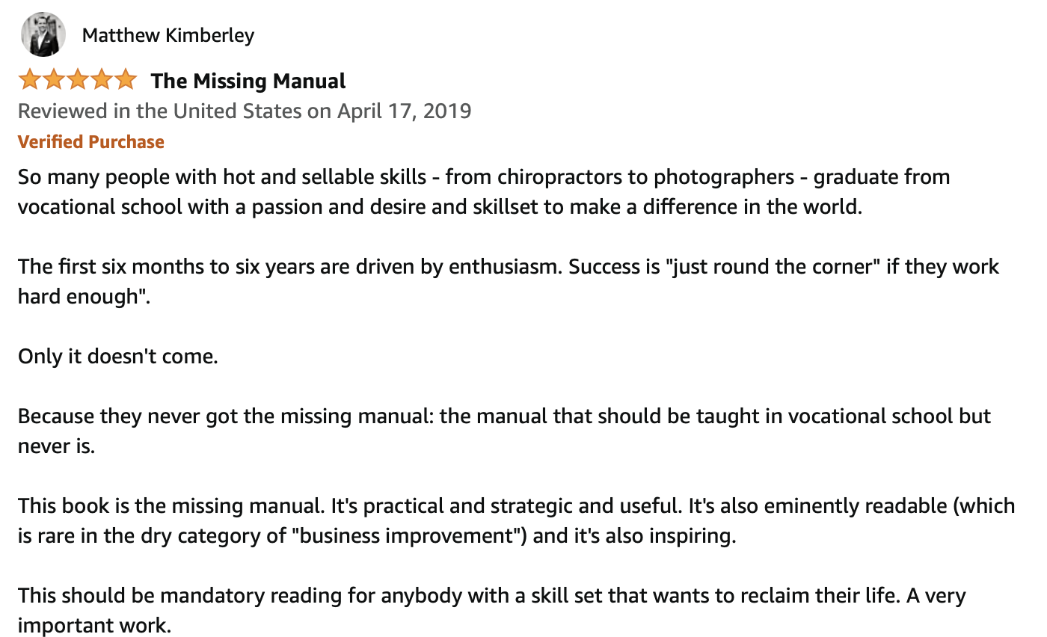Viewport: 1047px width, 637px height.
Task: Click the first star in rating
Action: point(30,79)
